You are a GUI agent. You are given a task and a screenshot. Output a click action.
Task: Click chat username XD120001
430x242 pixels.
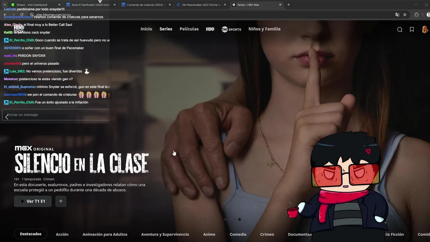coord(12,48)
